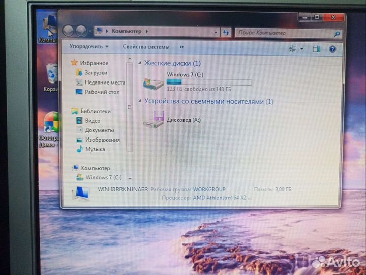Click the Избранное star icon
This screenshot has height=275, width=366.
74,63
